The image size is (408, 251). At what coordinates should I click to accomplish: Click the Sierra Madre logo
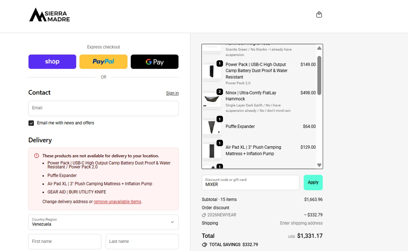pos(50,15)
